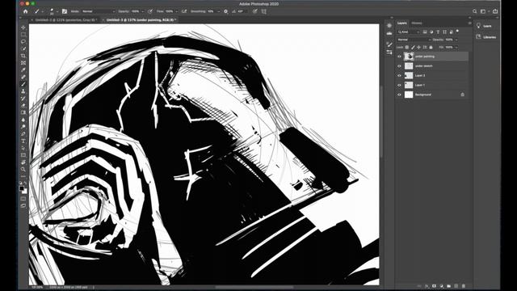Toggle pressure for opacity icon
The height and width of the screenshot is (291, 517).
[x=150, y=11]
